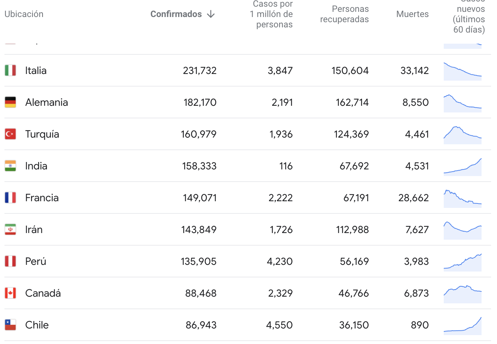
Task: Open Turquía's new cases trend chart
Action: tap(463, 135)
